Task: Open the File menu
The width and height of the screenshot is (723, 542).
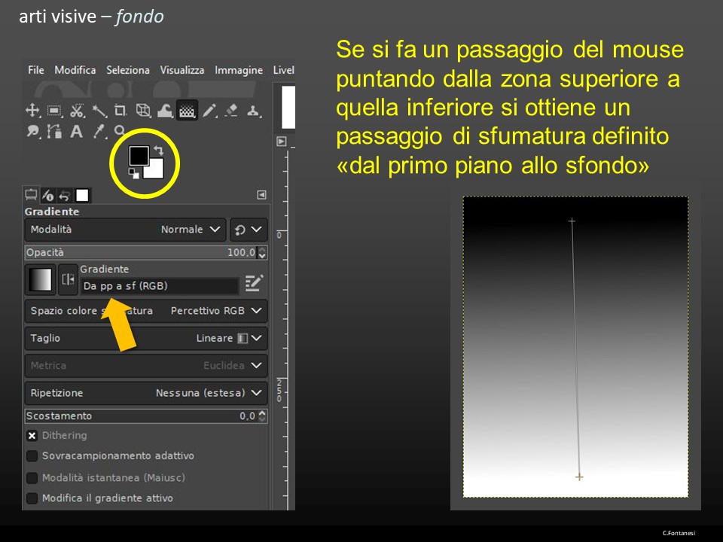Action: coord(36,70)
